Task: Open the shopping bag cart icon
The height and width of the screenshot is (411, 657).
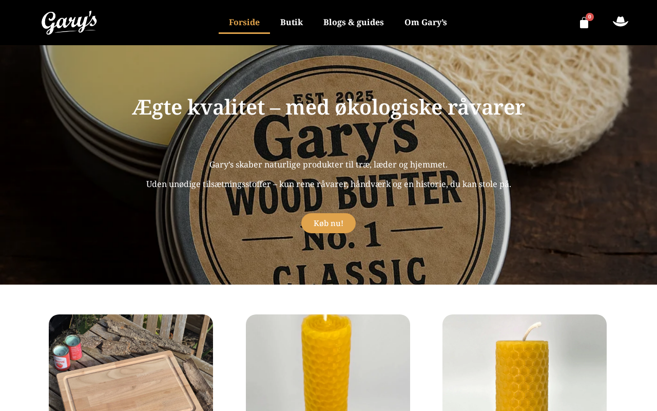Action: point(584,23)
